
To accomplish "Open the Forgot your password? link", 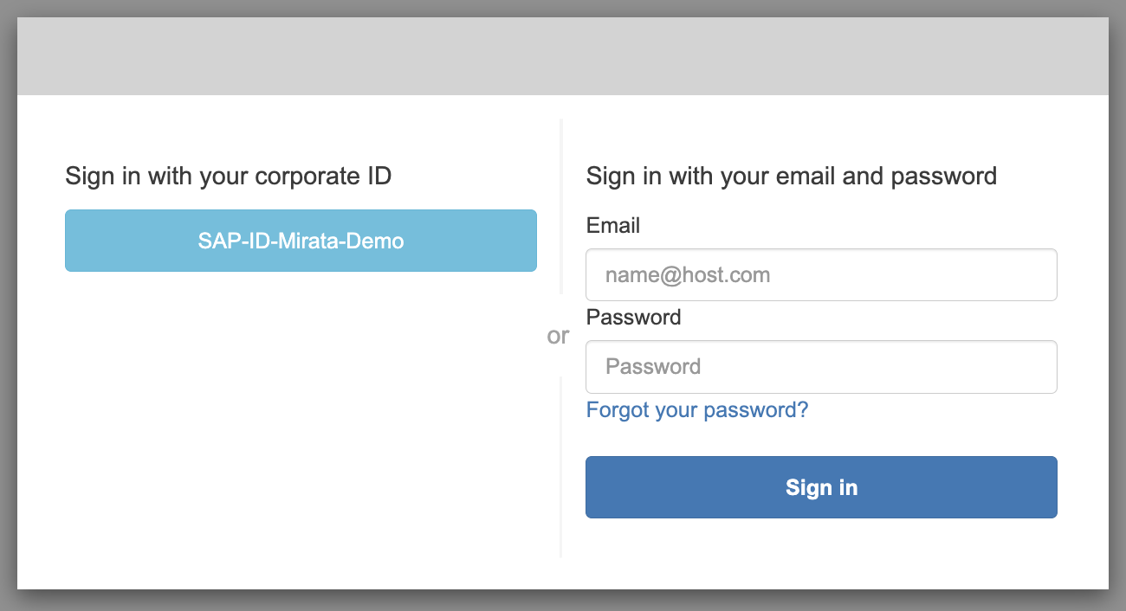I will (x=696, y=409).
